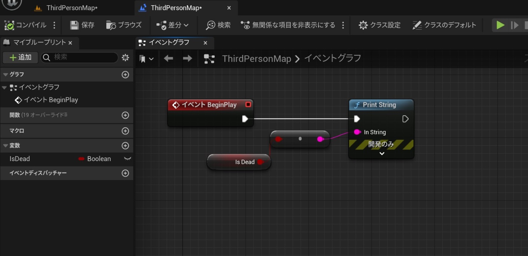The height and width of the screenshot is (256, 528).
Task: Open My Blueprint view options gear
Action: 125,57
